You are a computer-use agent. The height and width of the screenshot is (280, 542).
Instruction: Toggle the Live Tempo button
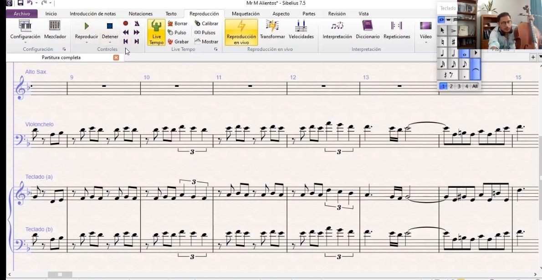[156, 32]
